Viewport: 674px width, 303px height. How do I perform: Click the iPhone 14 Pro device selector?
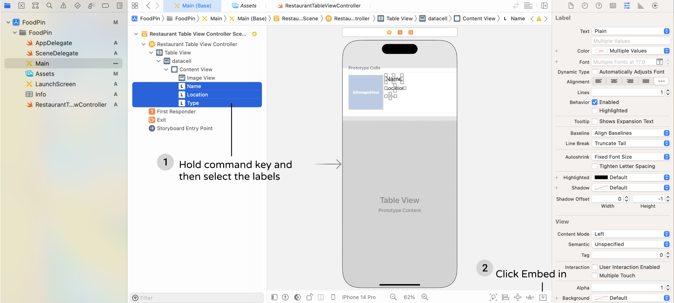[x=359, y=297]
